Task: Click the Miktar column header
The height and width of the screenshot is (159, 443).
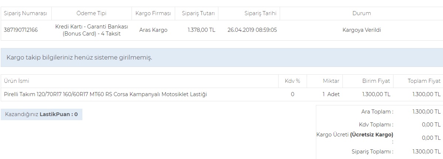Action: (x=331, y=81)
